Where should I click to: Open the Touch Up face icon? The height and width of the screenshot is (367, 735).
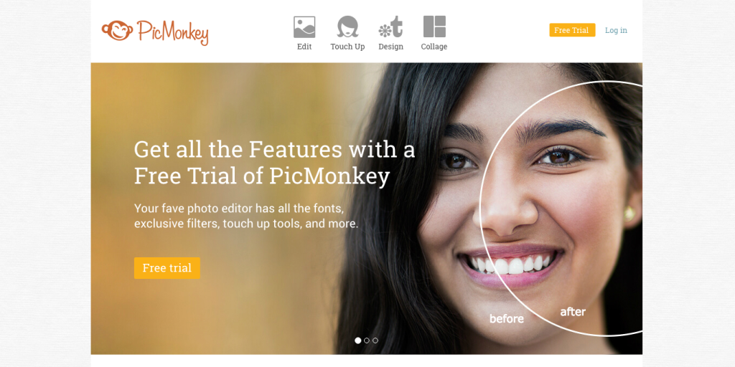[347, 27]
